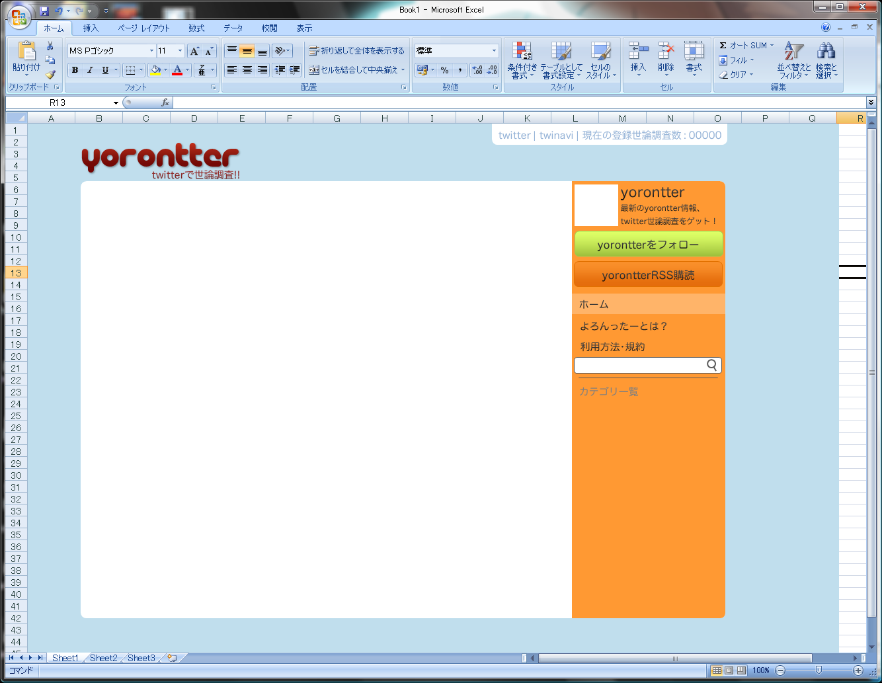
Task: Click the yoronttterをフォロー green button
Action: pos(648,244)
